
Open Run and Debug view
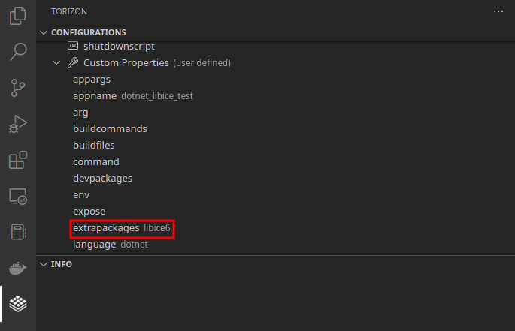coord(18,124)
